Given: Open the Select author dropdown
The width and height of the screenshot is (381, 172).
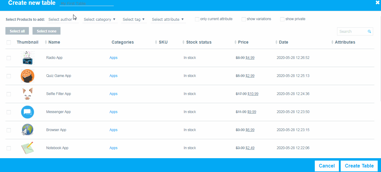Looking at the screenshot, I should pos(63,19).
